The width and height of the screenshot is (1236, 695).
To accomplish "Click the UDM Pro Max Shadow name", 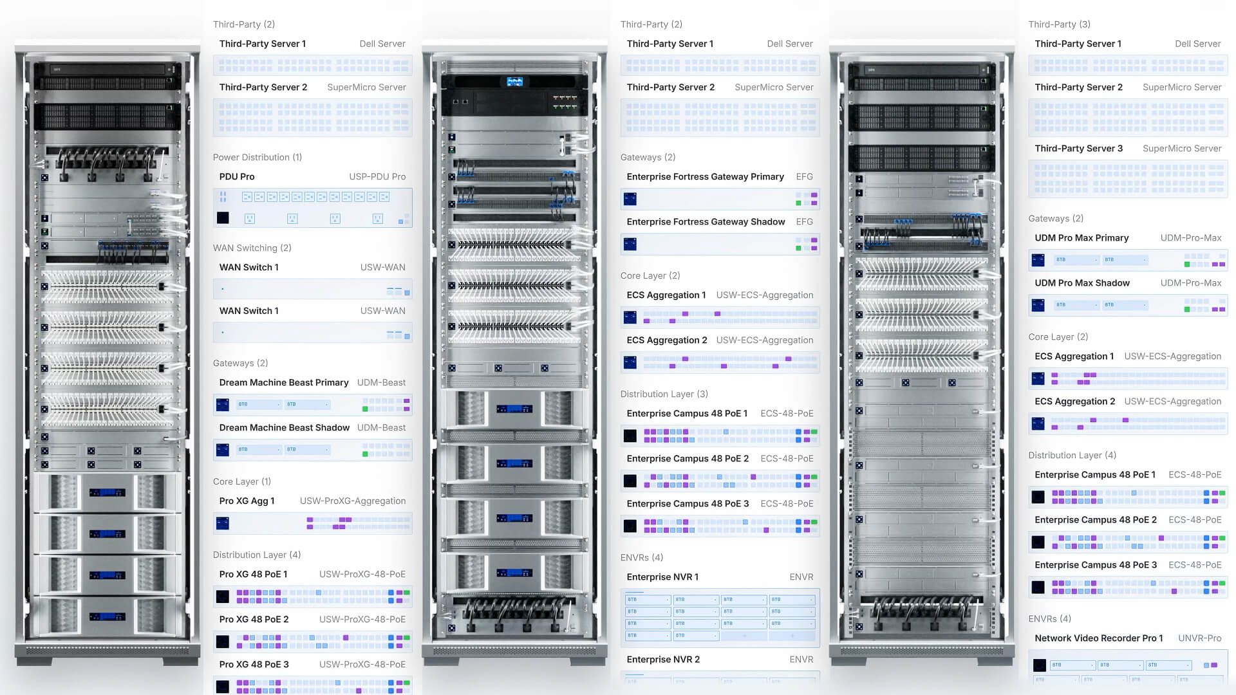I will (x=1083, y=283).
